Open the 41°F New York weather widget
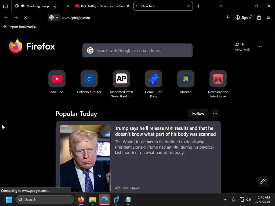 tap(243, 47)
